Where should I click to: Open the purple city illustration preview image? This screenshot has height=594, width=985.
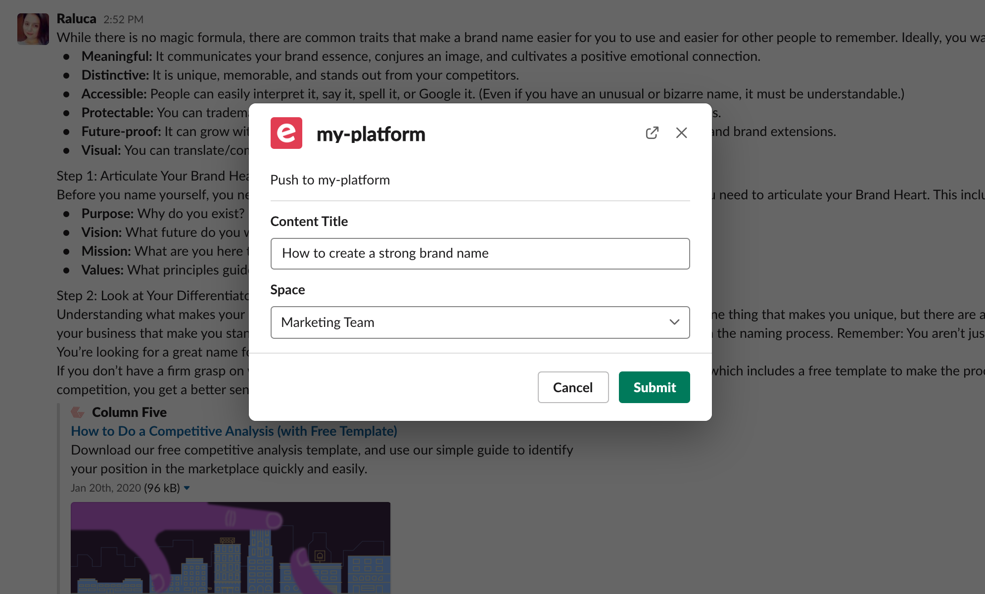tap(231, 548)
